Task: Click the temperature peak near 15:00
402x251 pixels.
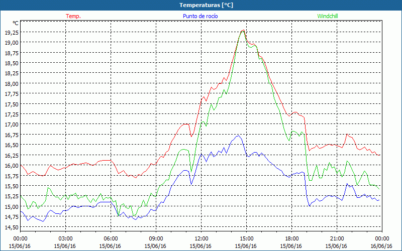Action: [x=243, y=30]
